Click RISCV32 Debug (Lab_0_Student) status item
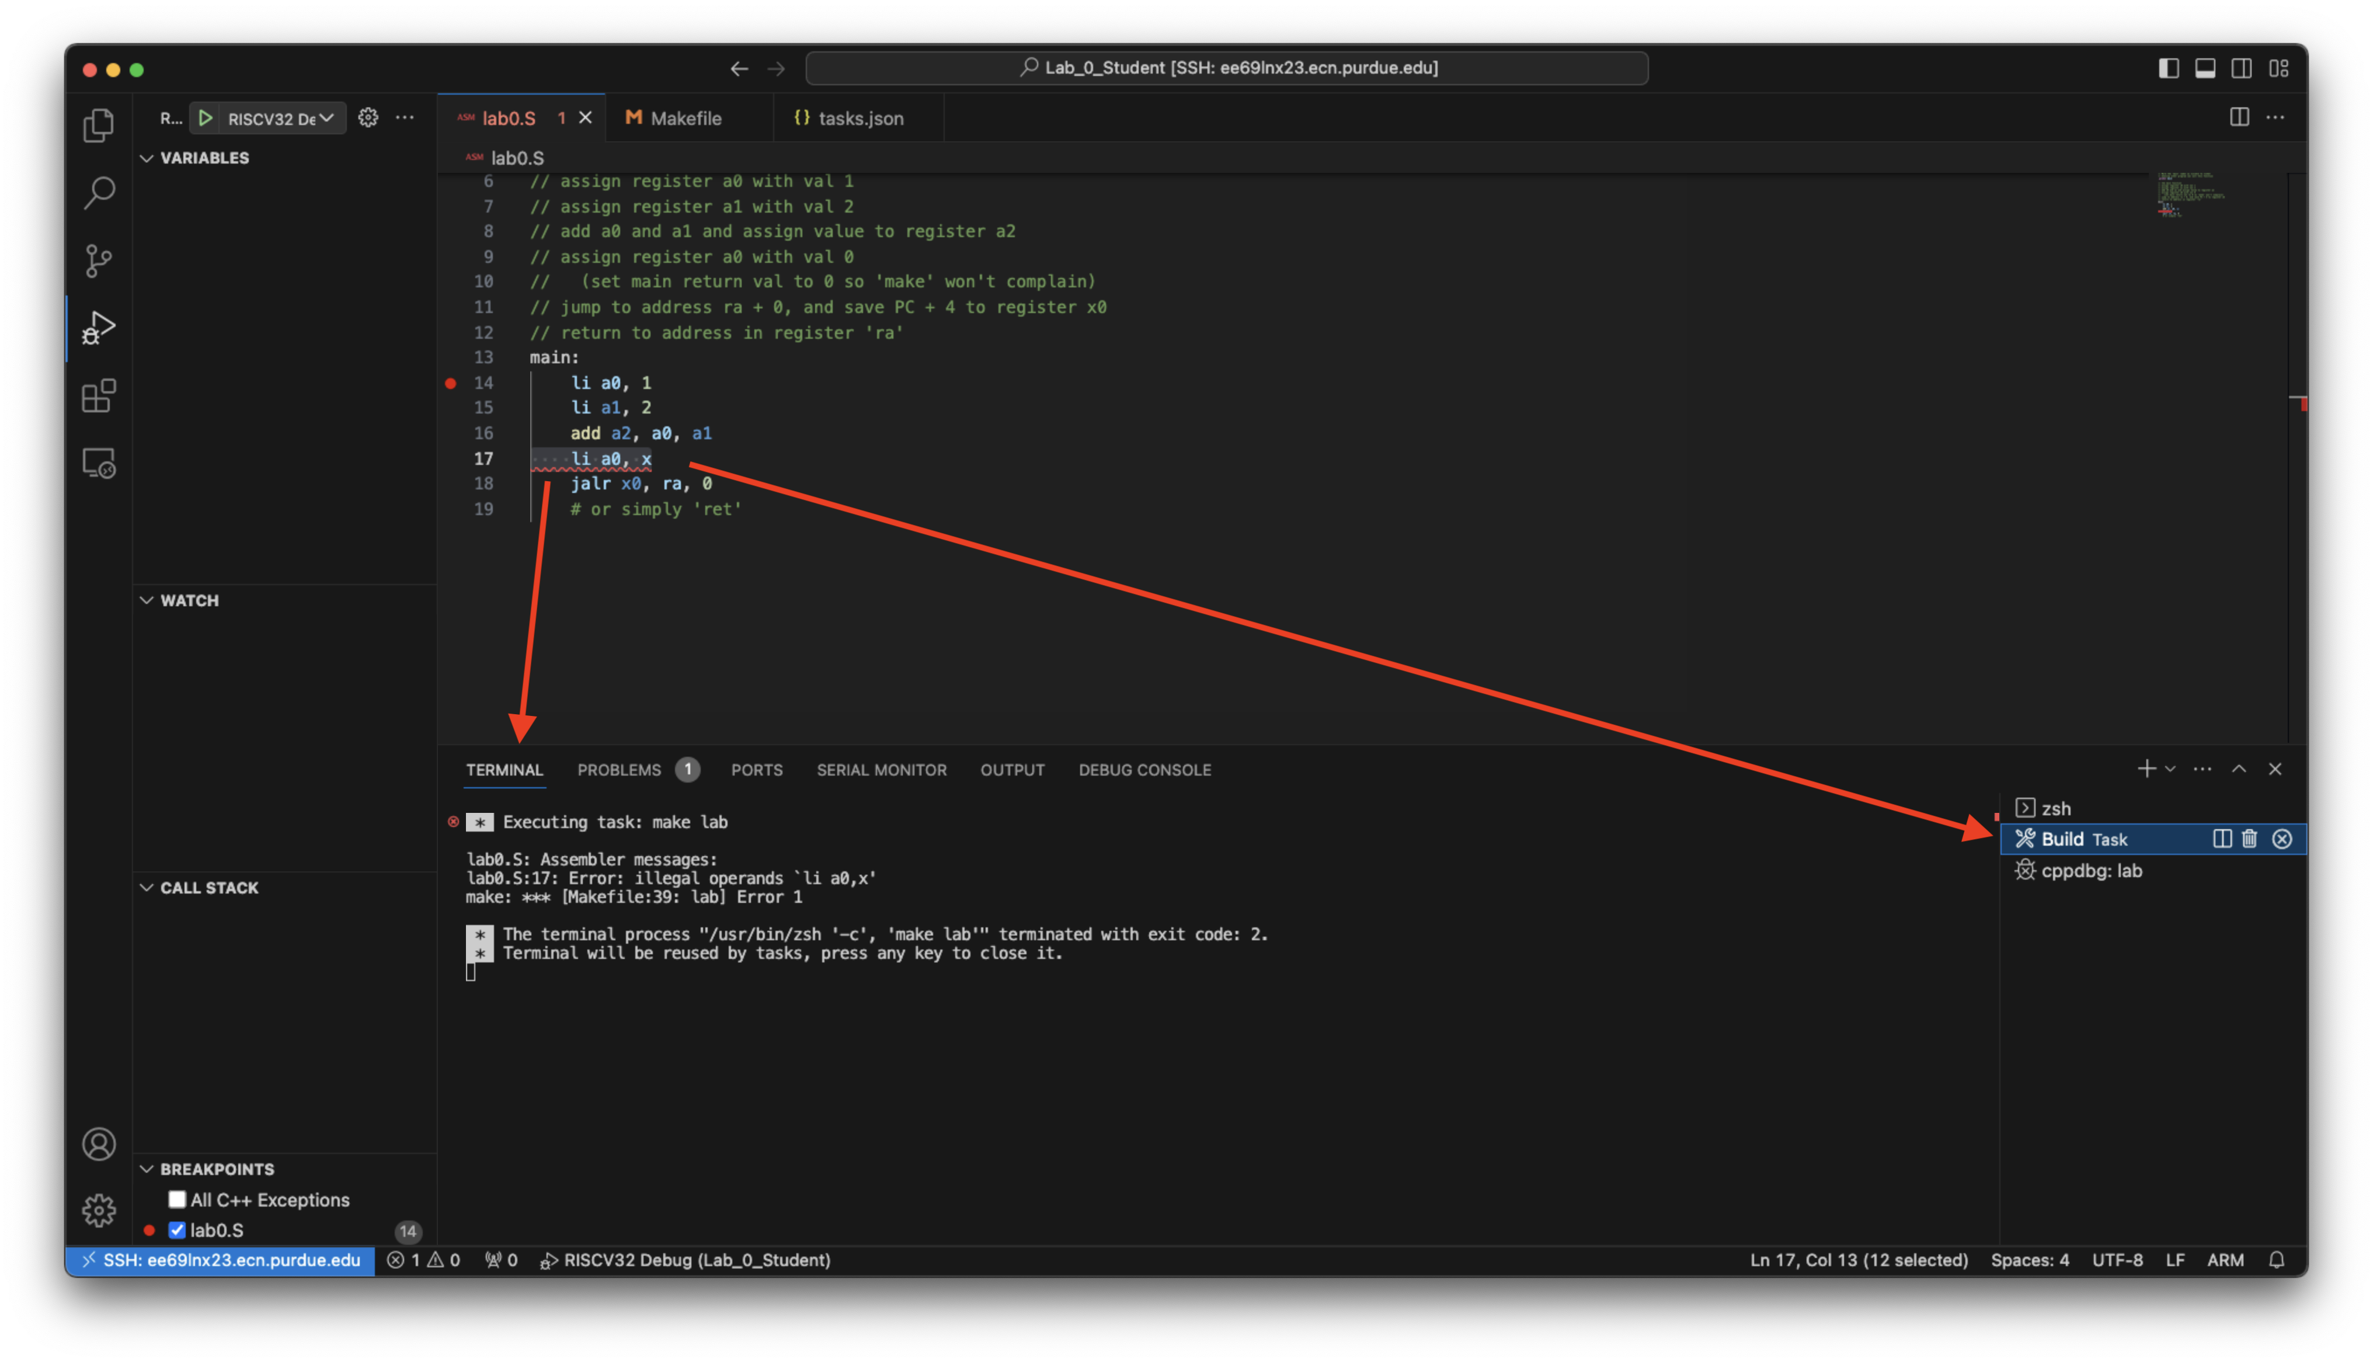 point(686,1260)
